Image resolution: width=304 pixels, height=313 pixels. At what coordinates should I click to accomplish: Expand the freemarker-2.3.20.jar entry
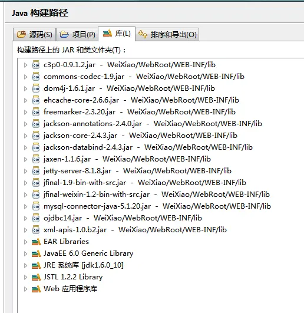coord(25,112)
